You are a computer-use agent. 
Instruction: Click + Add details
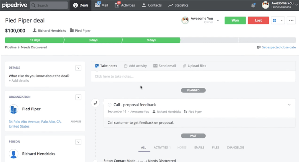[19, 81]
